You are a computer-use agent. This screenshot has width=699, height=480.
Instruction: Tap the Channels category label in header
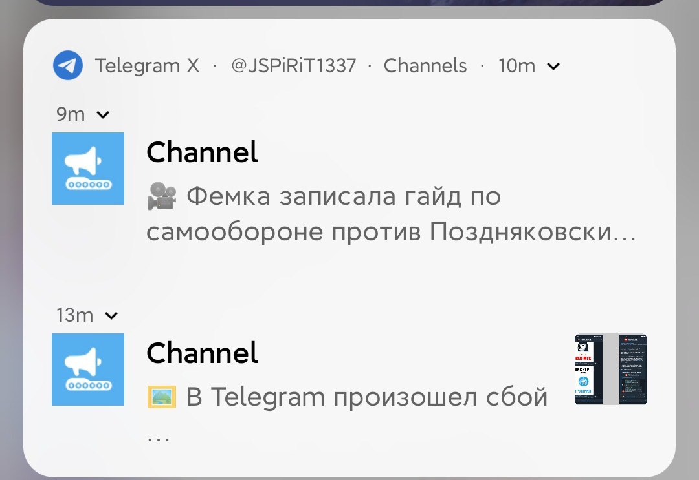(425, 66)
